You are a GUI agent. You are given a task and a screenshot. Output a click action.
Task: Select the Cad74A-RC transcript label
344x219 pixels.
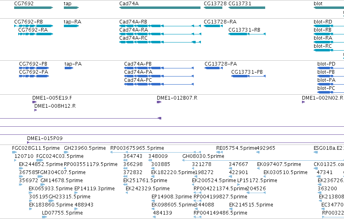click(x=133, y=38)
